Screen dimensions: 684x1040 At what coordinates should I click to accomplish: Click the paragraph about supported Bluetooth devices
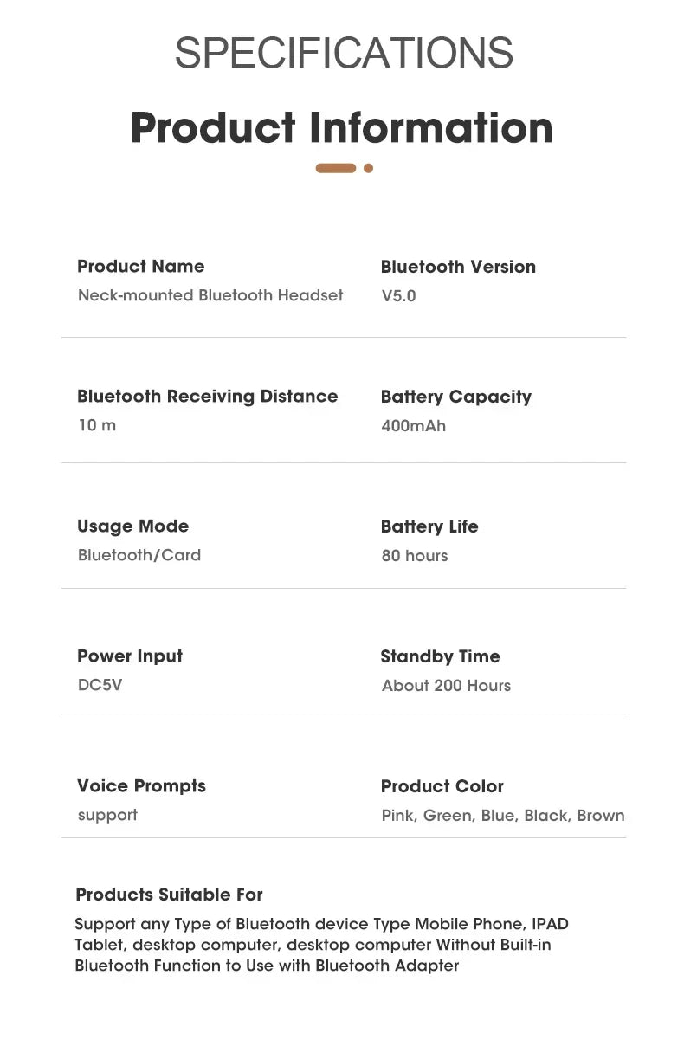pyautogui.click(x=321, y=945)
